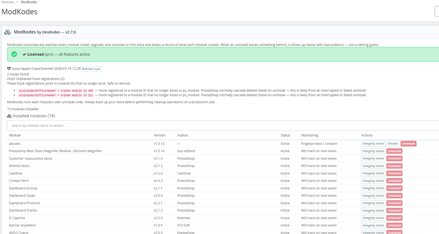Click the Store Health Check heartbeat icon
The image size is (439, 234).
9,69
